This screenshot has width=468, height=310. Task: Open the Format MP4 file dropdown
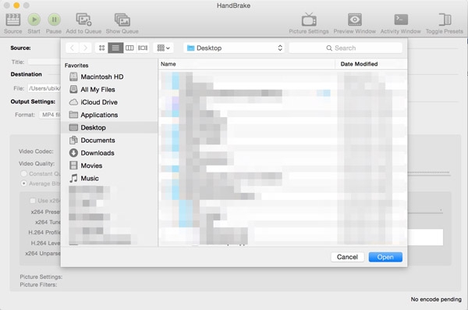[x=50, y=115]
